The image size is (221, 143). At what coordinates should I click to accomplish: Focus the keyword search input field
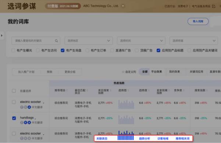[36, 41]
